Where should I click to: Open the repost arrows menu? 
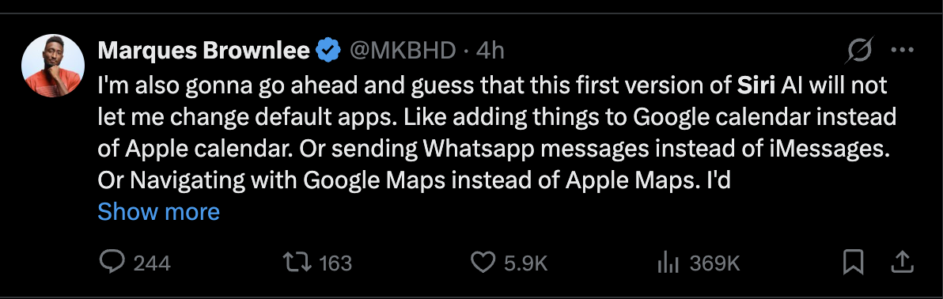coord(297,263)
